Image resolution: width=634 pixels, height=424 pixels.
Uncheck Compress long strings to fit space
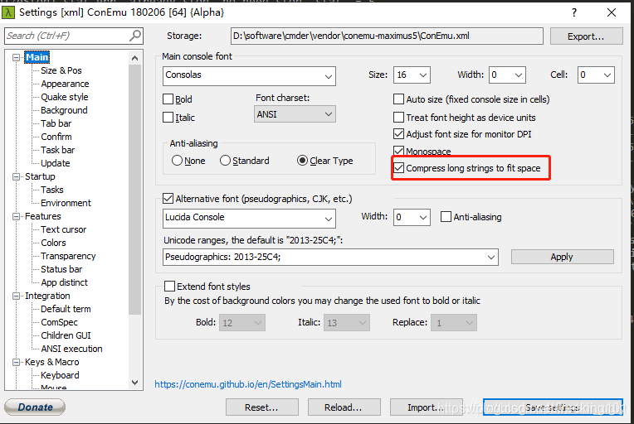coord(398,168)
